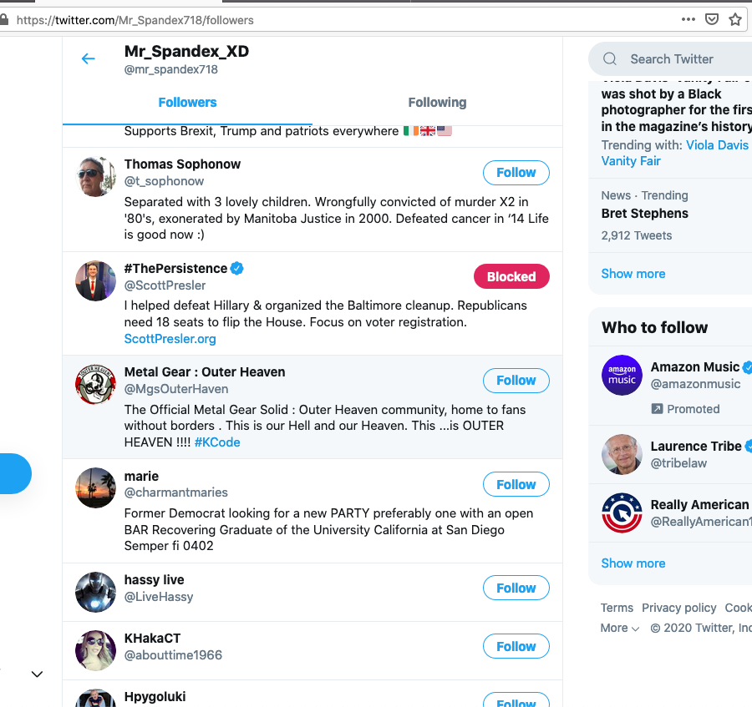Image resolution: width=752 pixels, height=707 pixels.
Task: Click the Search Twitter input field
Action: (685, 59)
